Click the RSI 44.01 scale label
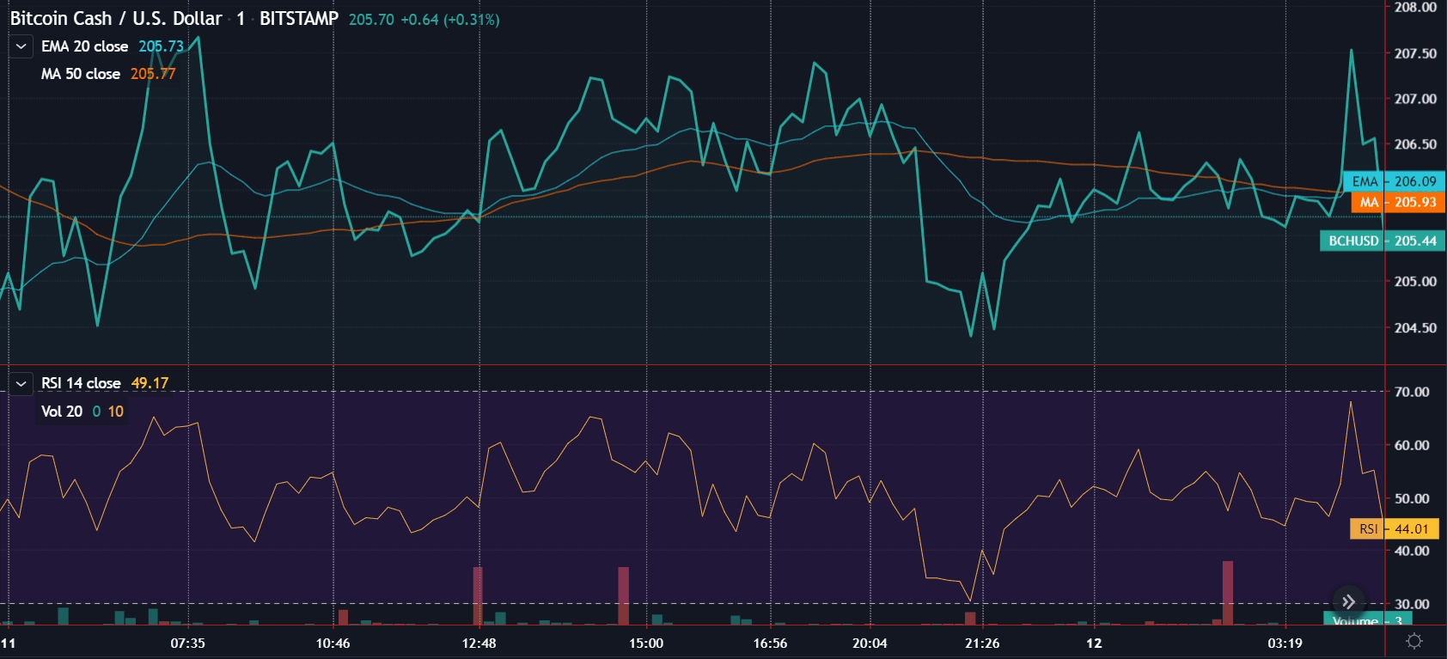Screen dimensions: 1447x659 (1395, 529)
